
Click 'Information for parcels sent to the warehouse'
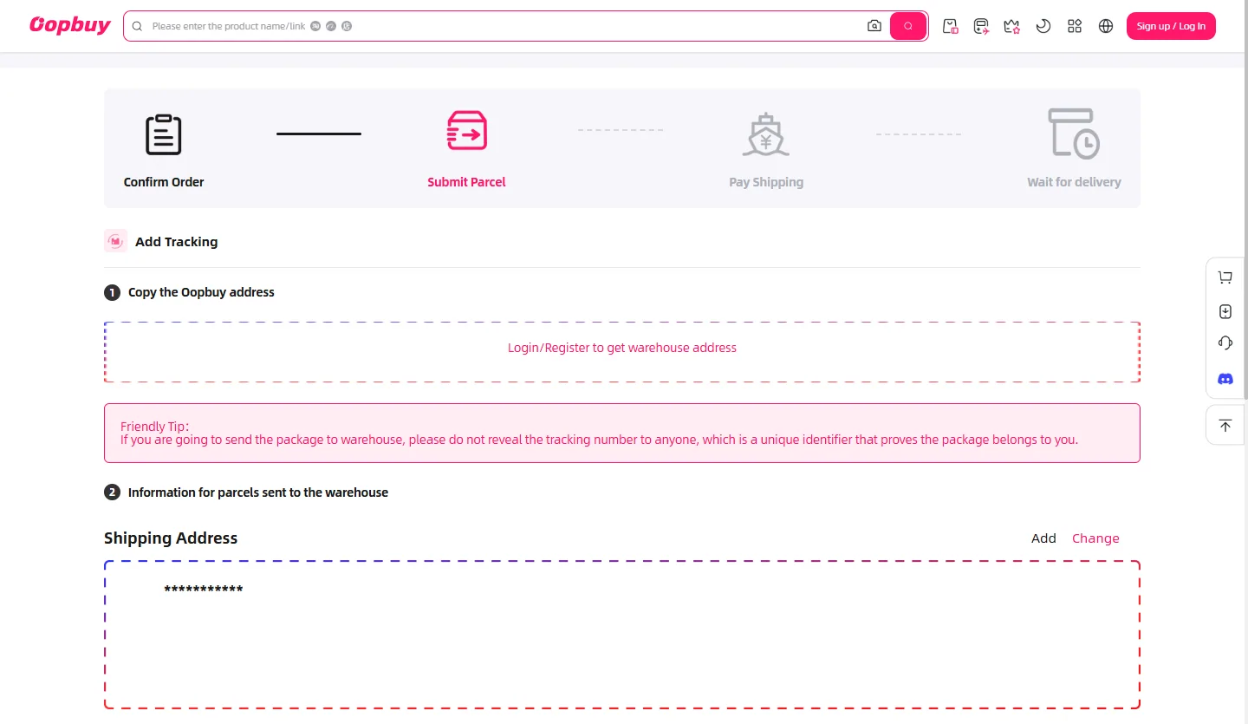pos(258,492)
